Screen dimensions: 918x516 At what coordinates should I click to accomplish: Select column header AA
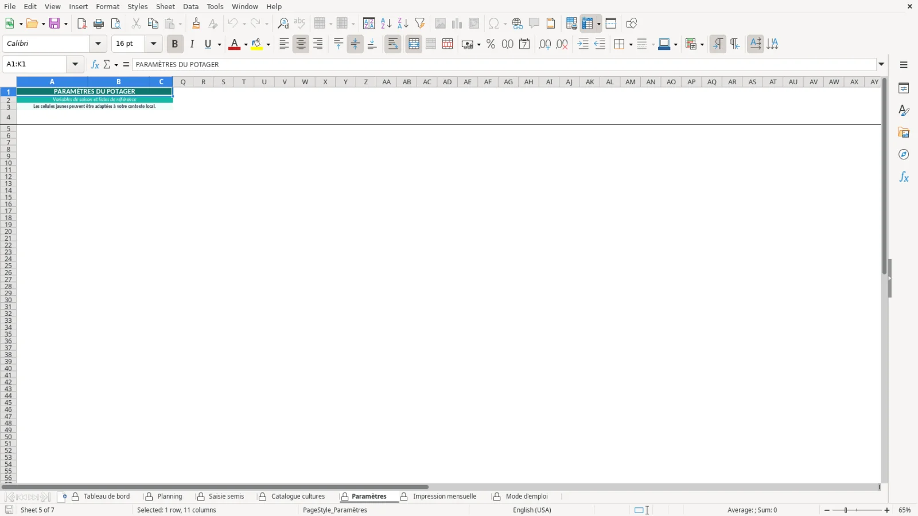pyautogui.click(x=387, y=82)
